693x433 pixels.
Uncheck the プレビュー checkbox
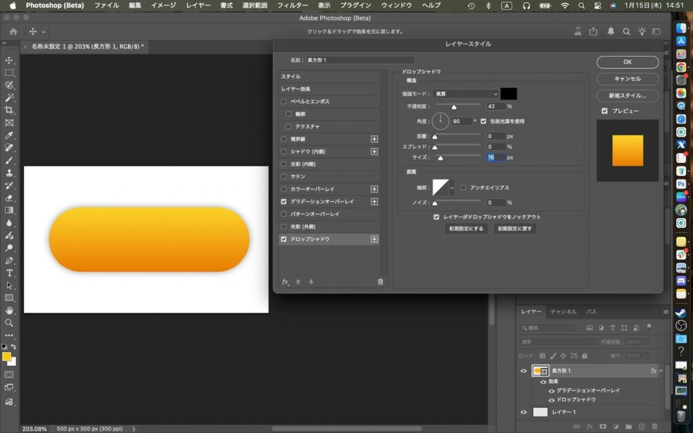[604, 111]
